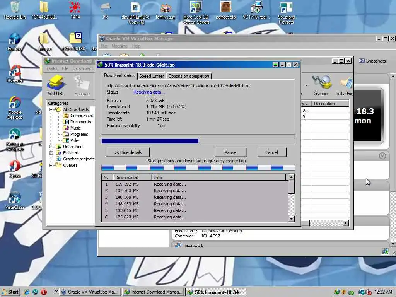This screenshot has height=297, width=396.
Task: Launch Netscape from the quick launch bar
Action: 35,292
